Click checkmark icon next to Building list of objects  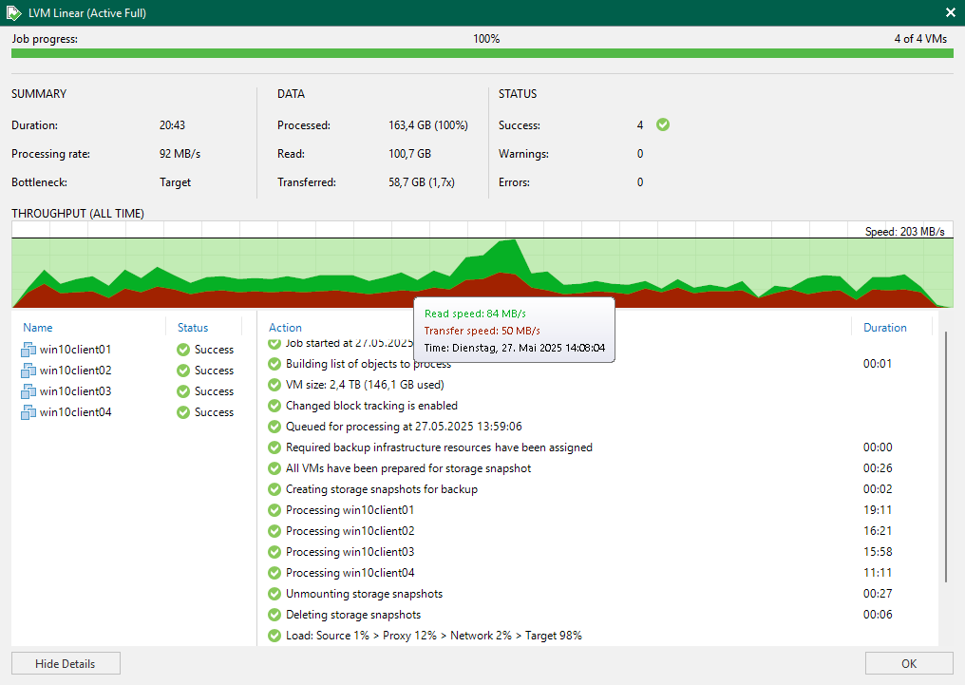coord(274,364)
